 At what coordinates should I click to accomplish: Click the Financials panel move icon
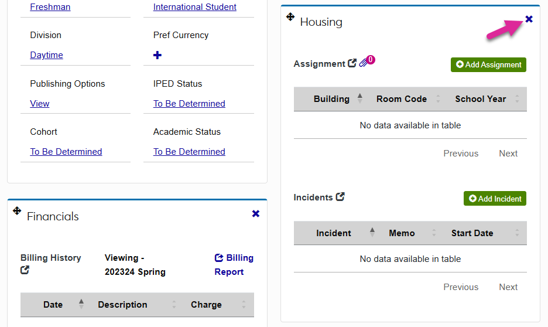tap(17, 211)
